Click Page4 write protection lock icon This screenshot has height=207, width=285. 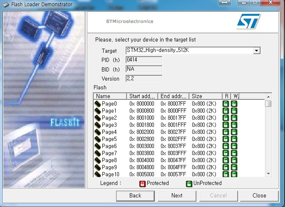pyautogui.click(x=234, y=132)
